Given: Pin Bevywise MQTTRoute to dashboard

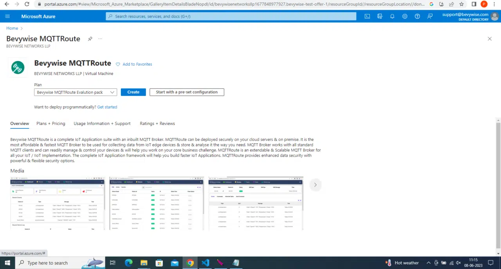Looking at the screenshot, I should [90, 39].
